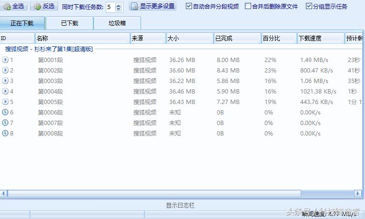Click the speed value 443.76 KB/s
365x219 pixels.
(316, 102)
